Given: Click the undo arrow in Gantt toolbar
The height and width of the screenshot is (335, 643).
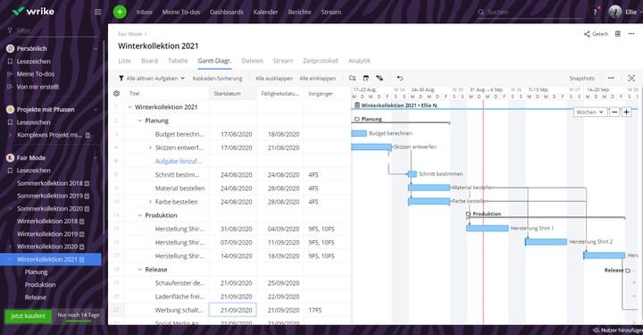Looking at the screenshot, I should tap(400, 78).
